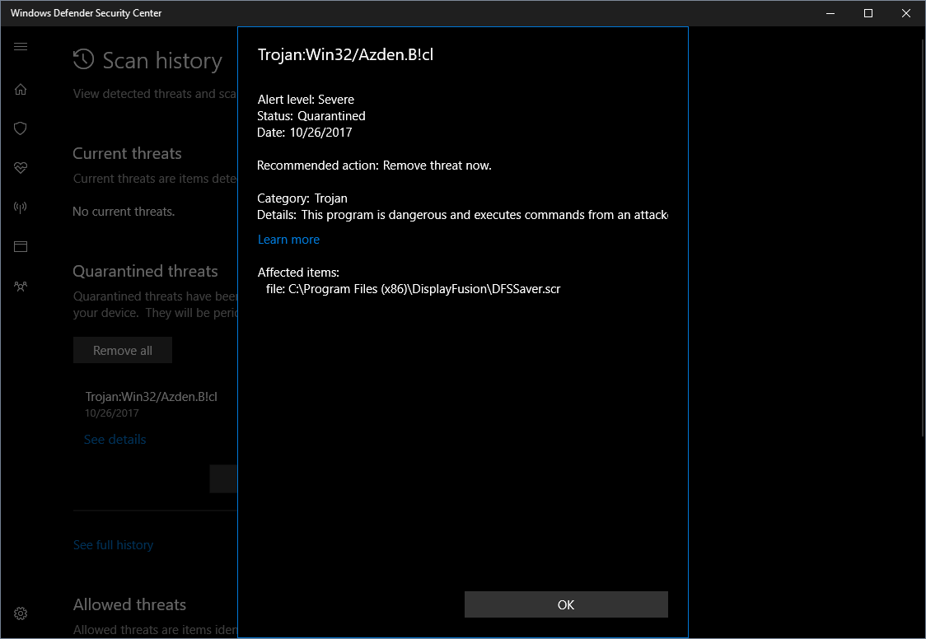Open Family options icon in sidebar
Image resolution: width=926 pixels, height=639 pixels.
tap(21, 286)
